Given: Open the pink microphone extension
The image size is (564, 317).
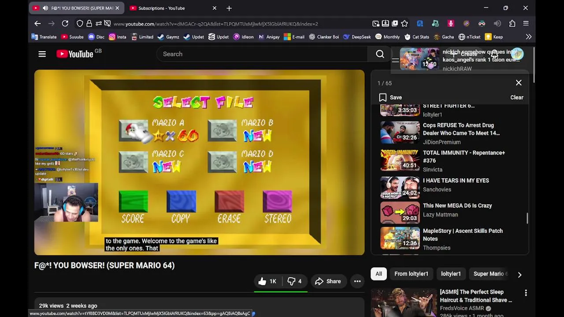Looking at the screenshot, I should 451,24.
